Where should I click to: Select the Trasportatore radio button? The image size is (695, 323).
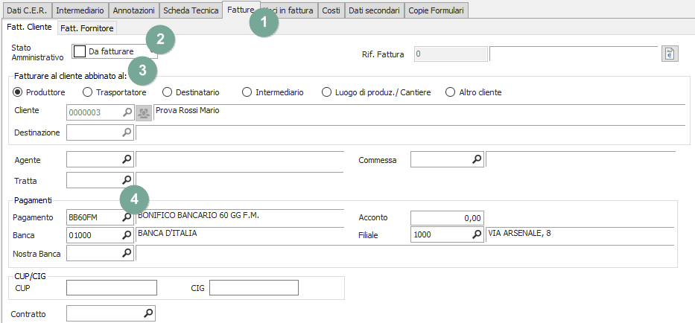coord(88,92)
